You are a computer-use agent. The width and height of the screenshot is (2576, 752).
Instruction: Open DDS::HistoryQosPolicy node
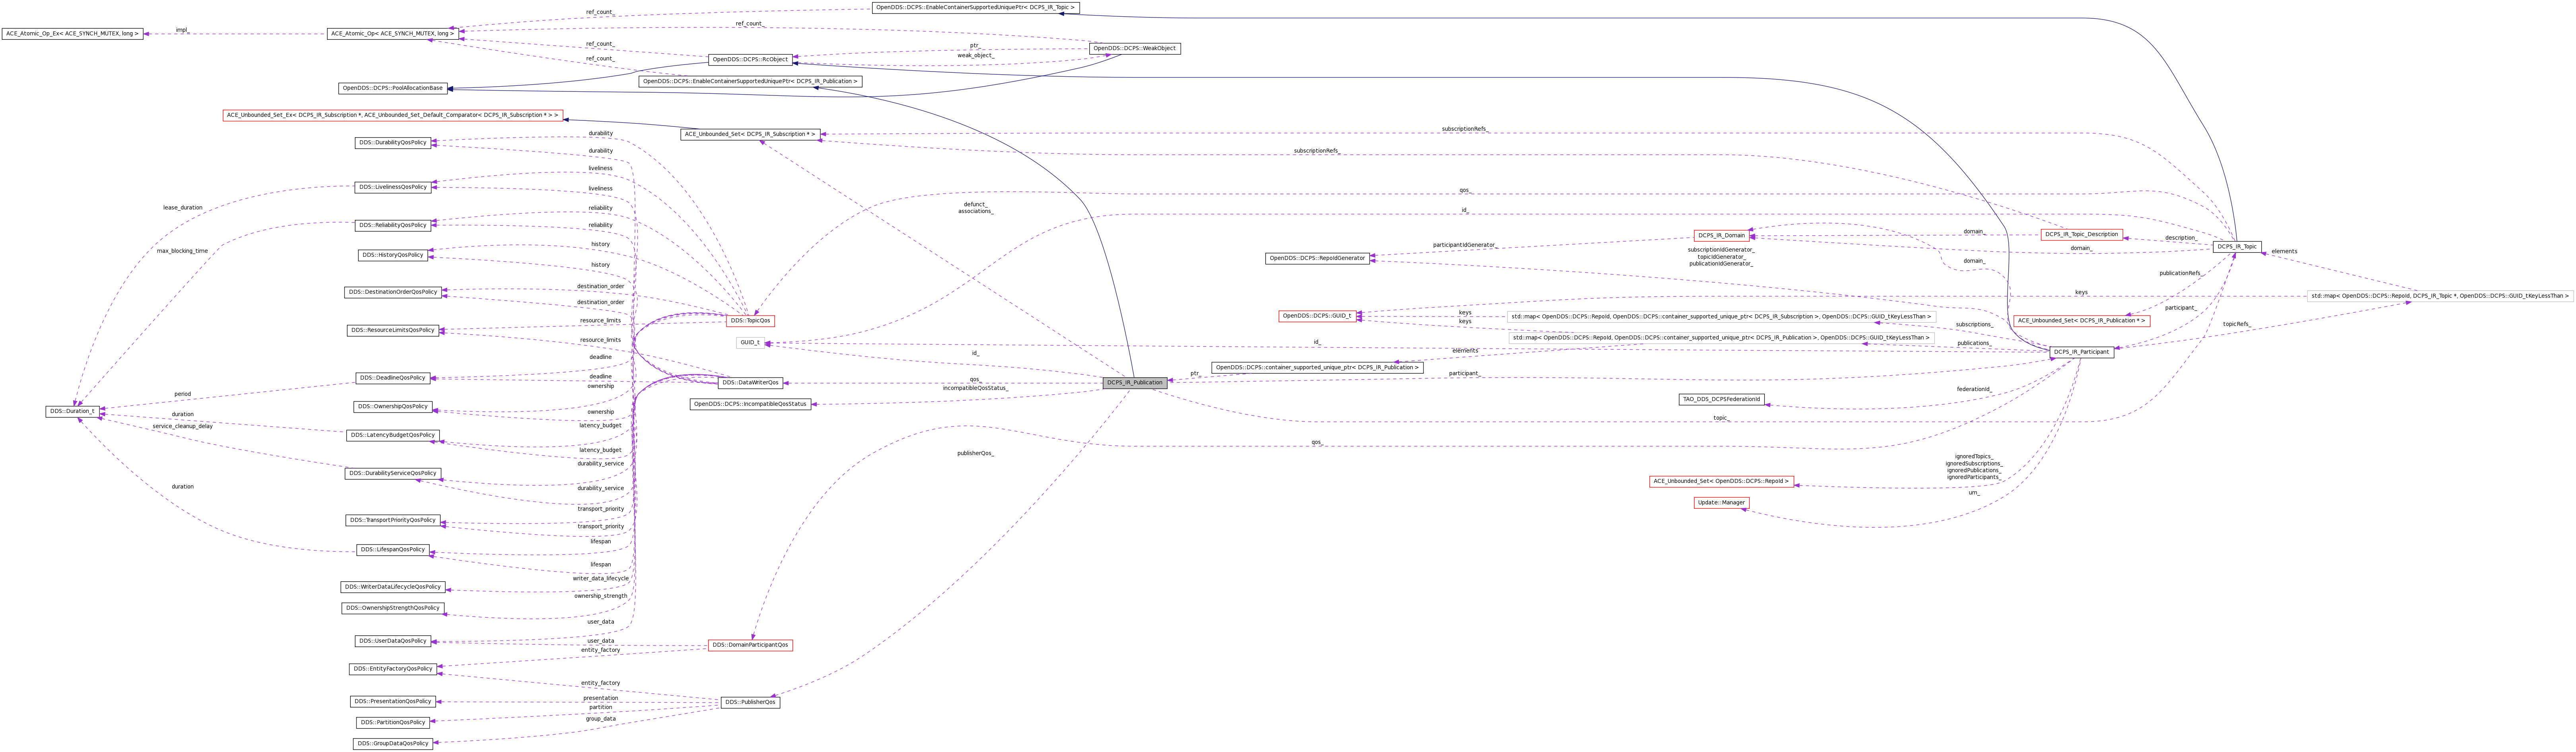(393, 256)
